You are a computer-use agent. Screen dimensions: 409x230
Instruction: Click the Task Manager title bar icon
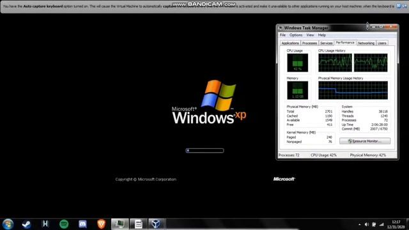pyautogui.click(x=281, y=27)
